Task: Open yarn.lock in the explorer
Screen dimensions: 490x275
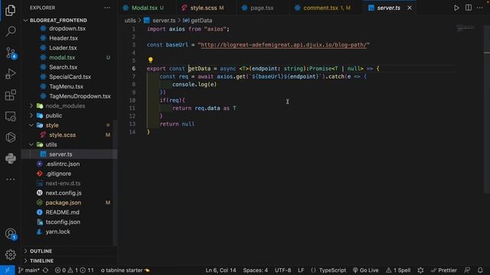Action: tap(57, 231)
